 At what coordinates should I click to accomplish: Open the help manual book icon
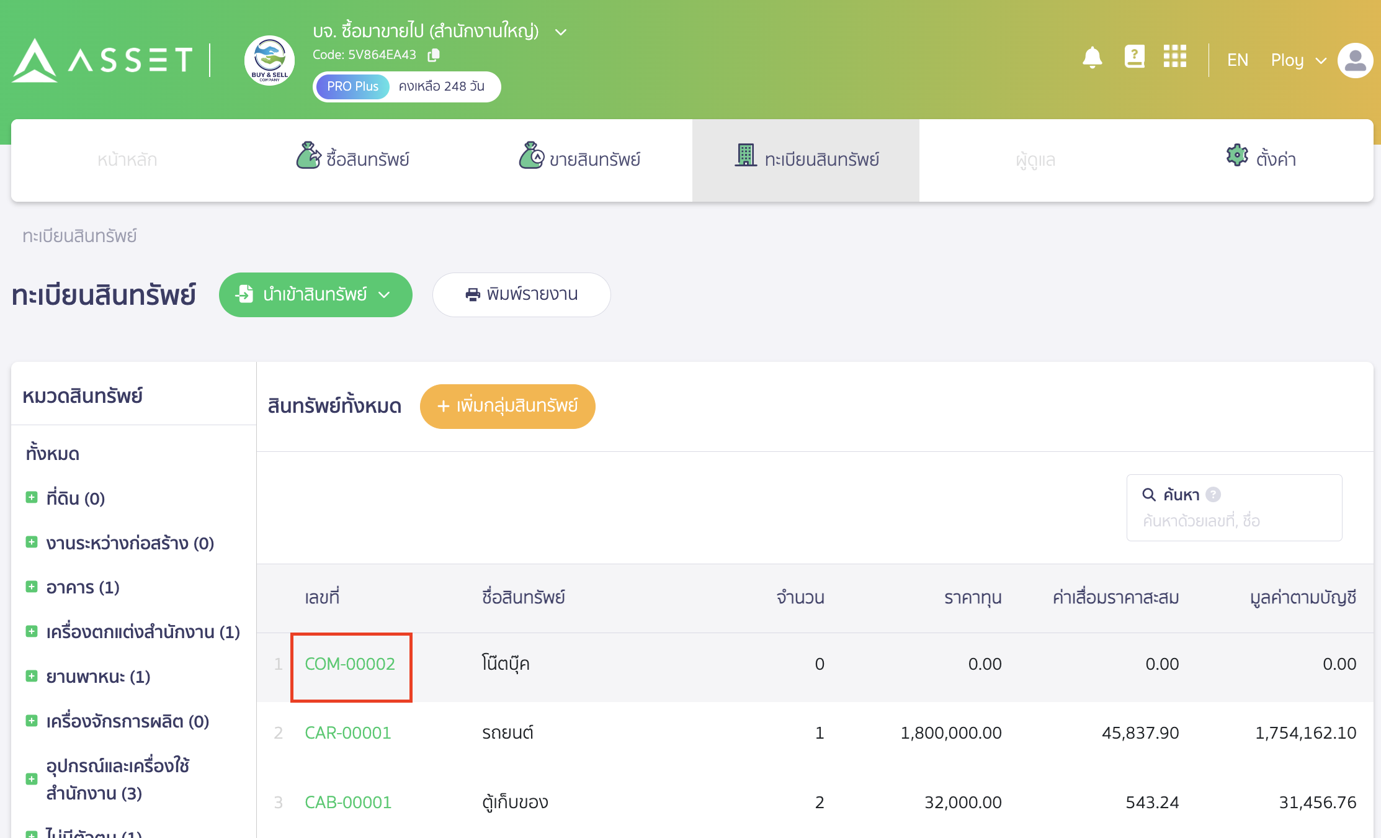(1134, 57)
